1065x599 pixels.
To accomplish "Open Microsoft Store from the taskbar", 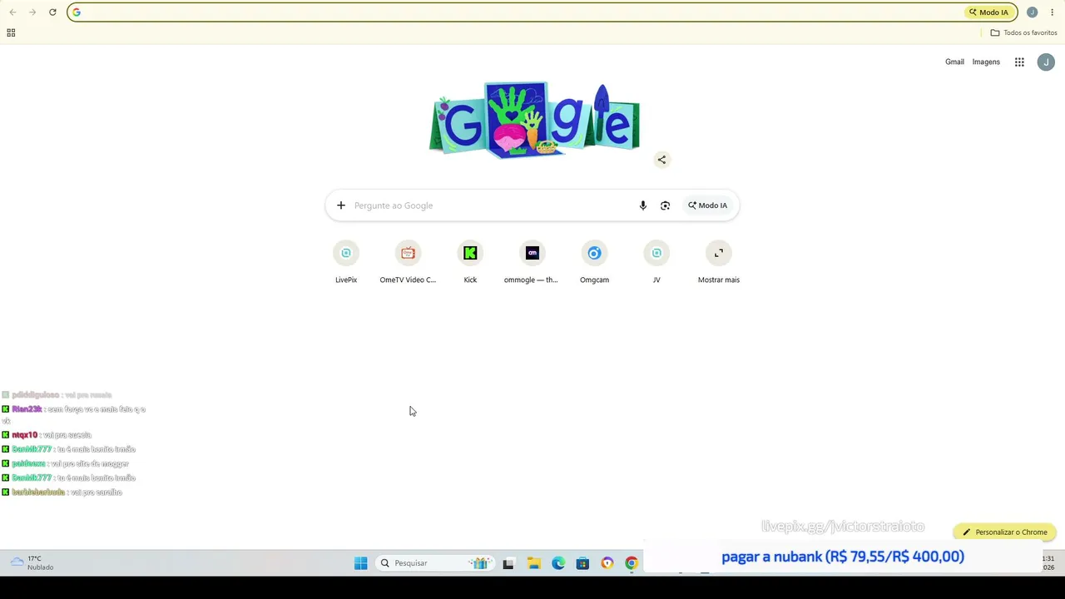I will [x=582, y=563].
